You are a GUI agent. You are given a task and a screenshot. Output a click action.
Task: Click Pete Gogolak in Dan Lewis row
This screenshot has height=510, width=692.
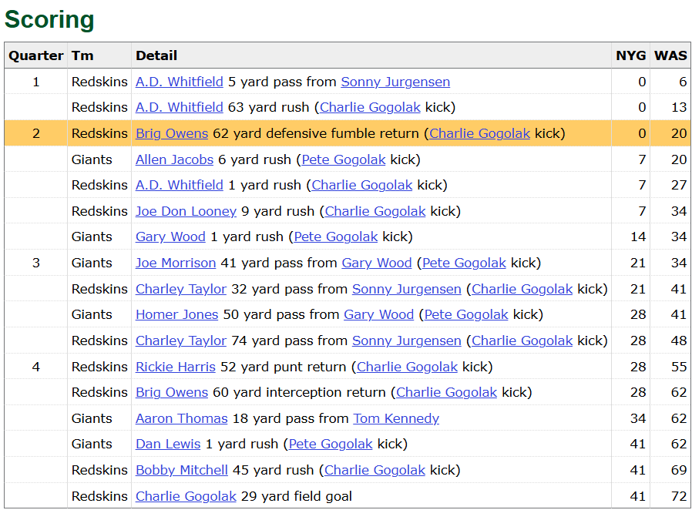click(x=331, y=444)
